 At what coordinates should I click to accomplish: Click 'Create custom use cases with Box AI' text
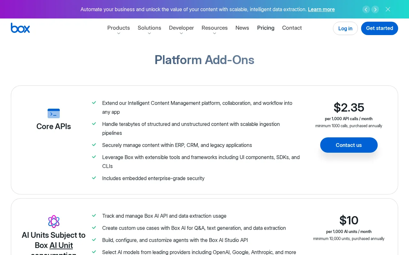click(194, 228)
